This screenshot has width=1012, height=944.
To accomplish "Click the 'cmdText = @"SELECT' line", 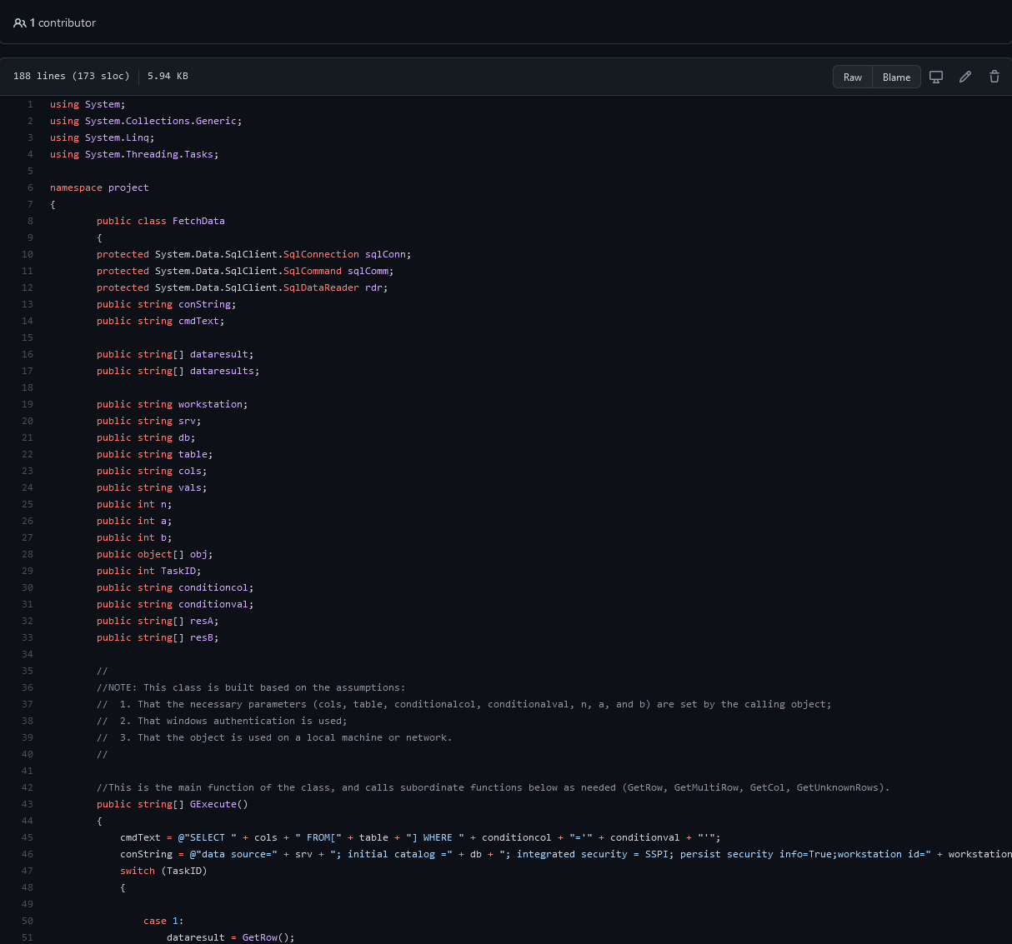I will pos(420,837).
